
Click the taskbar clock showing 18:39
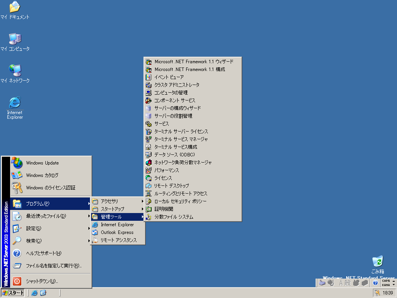coord(388,293)
